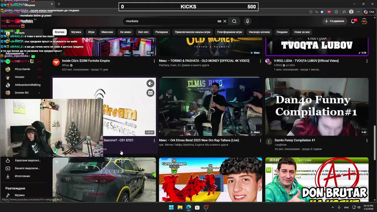The height and width of the screenshot is (212, 377).
Task: Select the Миксове filter chip
Action: (x=107, y=32)
